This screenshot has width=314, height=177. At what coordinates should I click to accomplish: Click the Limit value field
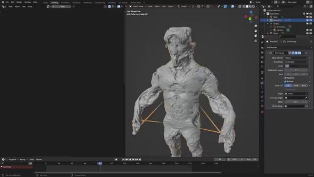(x=296, y=66)
